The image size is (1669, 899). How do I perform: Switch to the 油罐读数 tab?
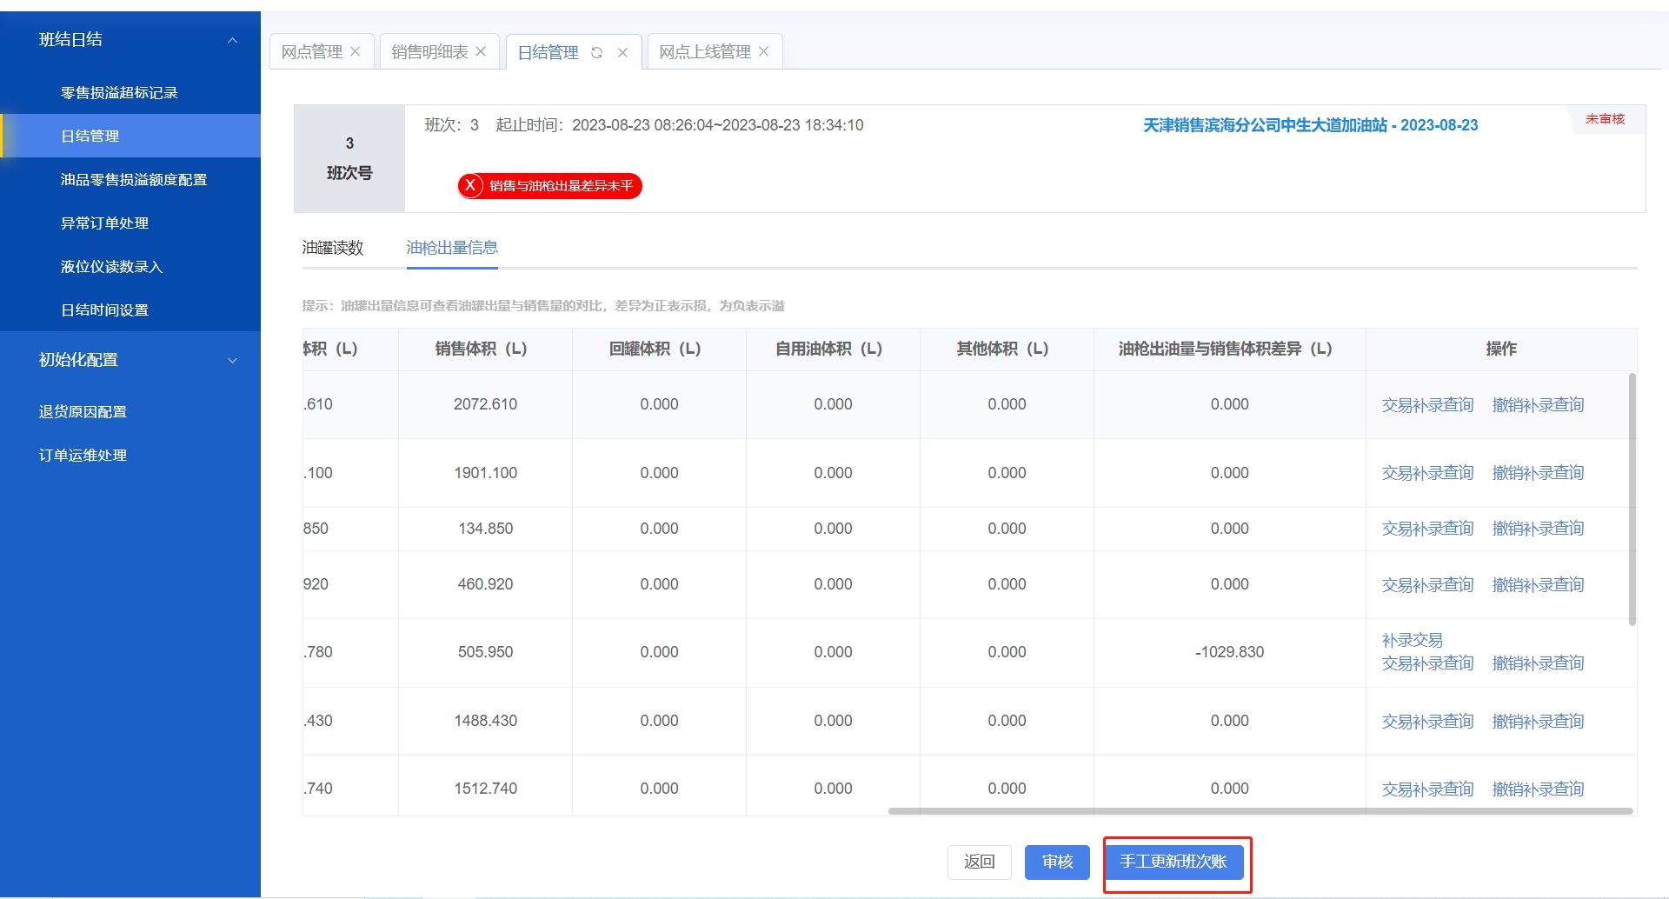click(333, 248)
